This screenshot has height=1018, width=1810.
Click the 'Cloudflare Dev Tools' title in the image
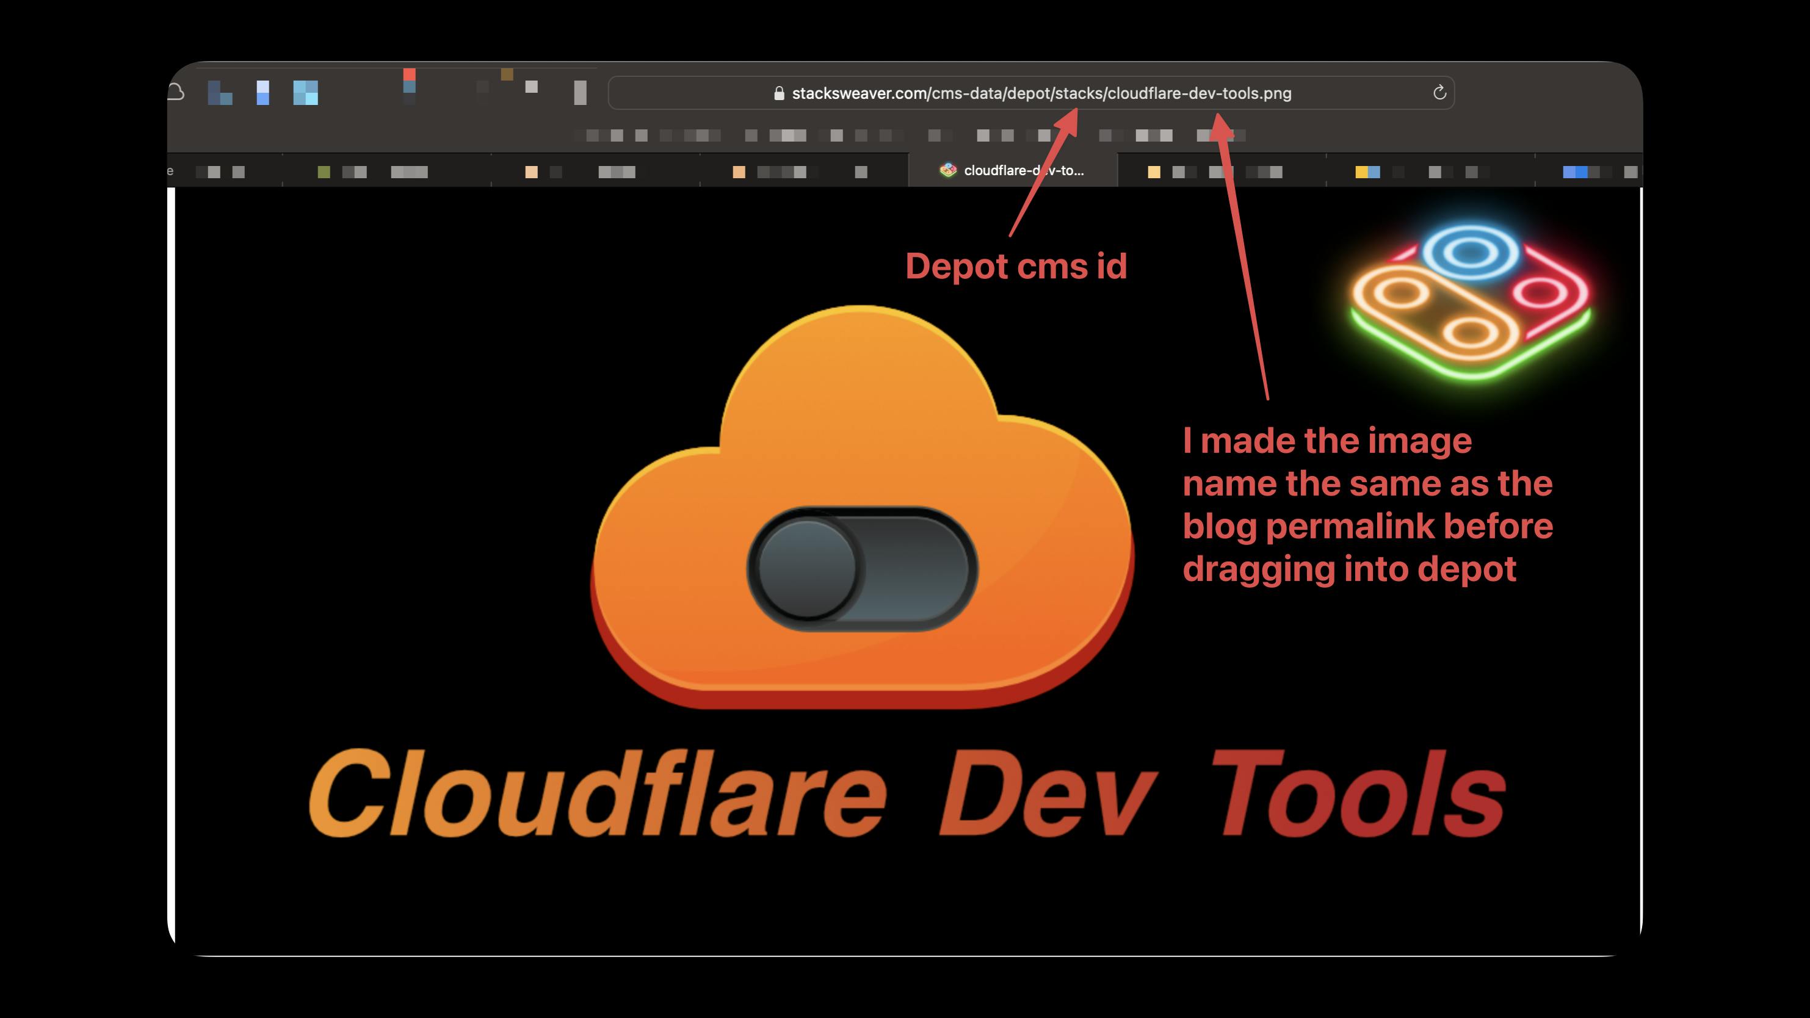point(907,793)
